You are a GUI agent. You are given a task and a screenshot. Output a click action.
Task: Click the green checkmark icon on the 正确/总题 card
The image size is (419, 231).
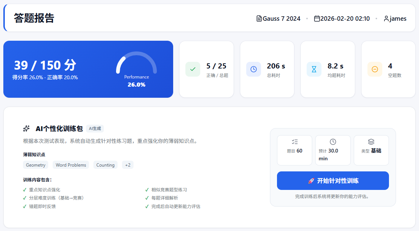(193, 69)
